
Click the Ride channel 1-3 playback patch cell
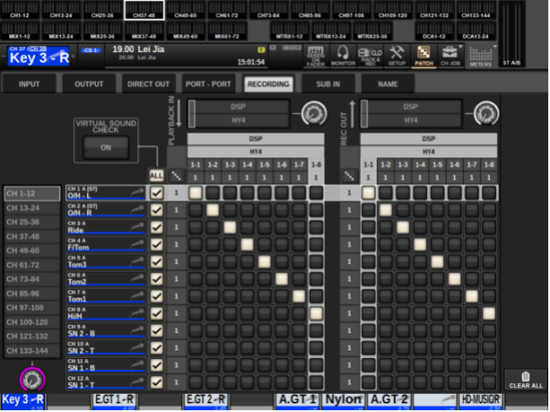click(x=230, y=227)
